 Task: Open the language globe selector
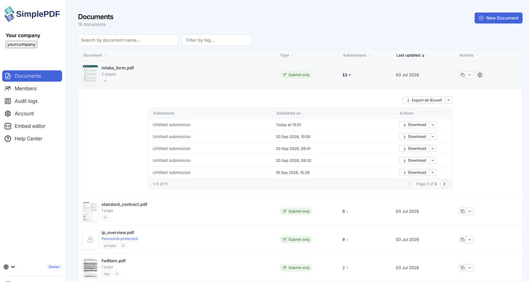[x=9, y=267]
